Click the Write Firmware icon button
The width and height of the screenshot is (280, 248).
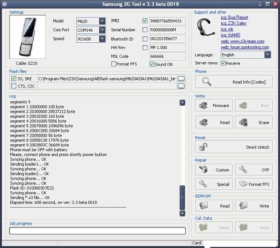[x=214, y=106]
